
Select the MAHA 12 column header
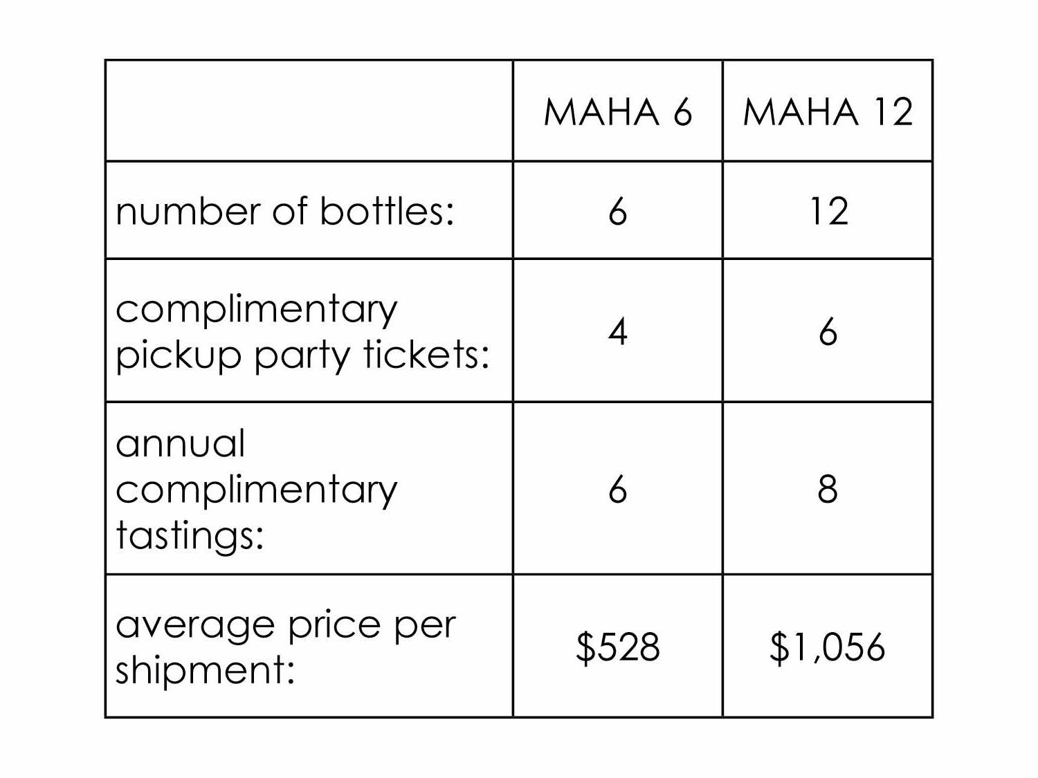pyautogui.click(x=828, y=112)
